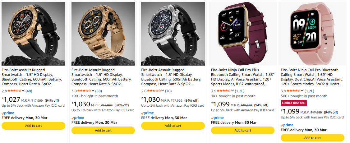Expand rating dropdown for the 2.8-star watch
The height and width of the screenshot is (143, 350).
pos(23,91)
